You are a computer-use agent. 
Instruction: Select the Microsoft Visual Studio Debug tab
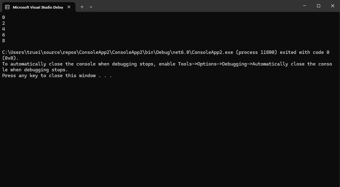tap(38, 7)
